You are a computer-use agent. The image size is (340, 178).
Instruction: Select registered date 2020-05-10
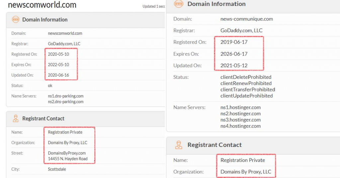tap(58, 54)
